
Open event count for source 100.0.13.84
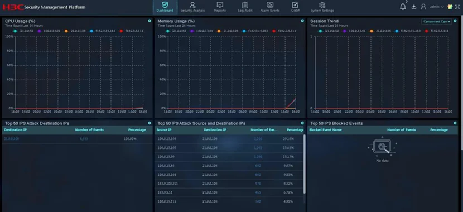pyautogui.click(x=258, y=166)
